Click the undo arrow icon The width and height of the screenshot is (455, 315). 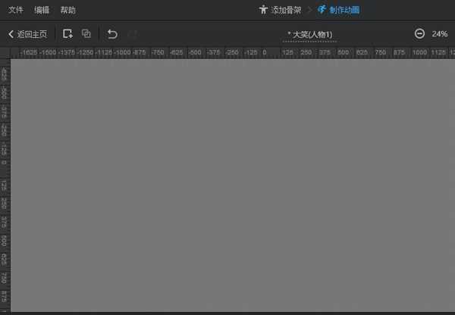pyautogui.click(x=112, y=34)
